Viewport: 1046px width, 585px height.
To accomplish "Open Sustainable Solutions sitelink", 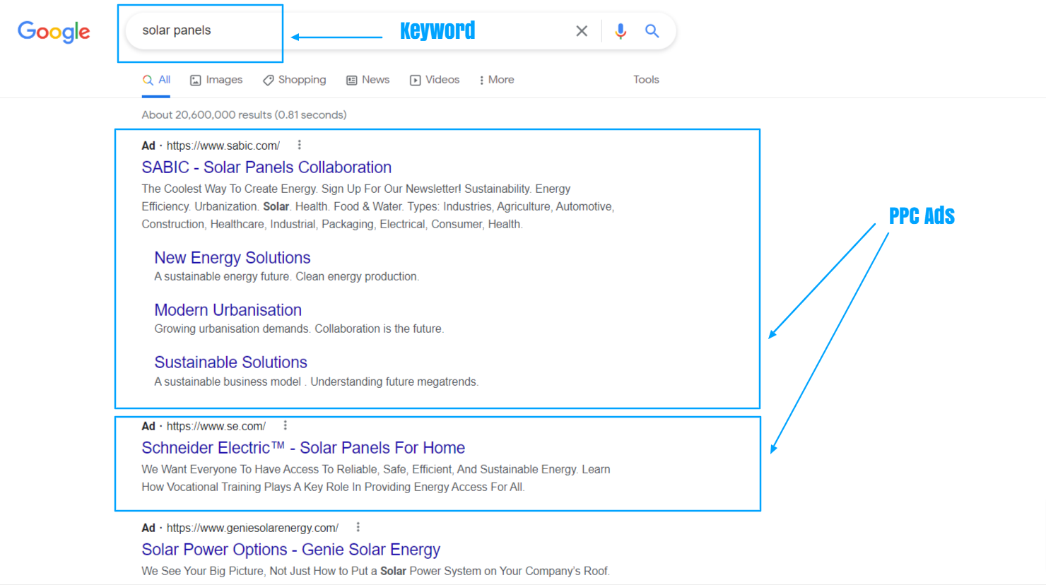I will tap(231, 362).
